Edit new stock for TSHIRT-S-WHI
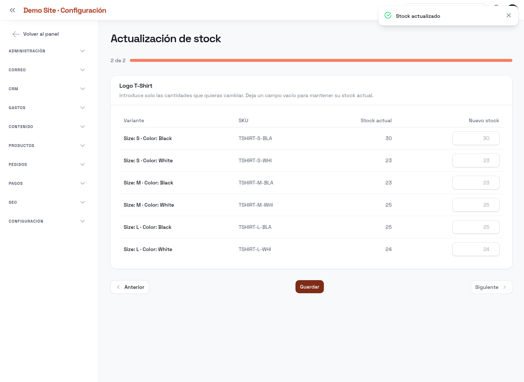 click(476, 160)
